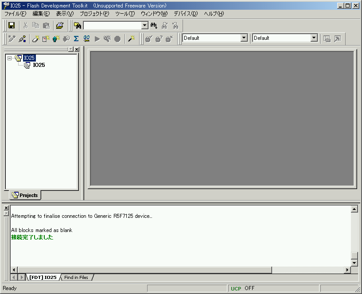Viewport: 362px width, 294px height.
Task: Click the grey play triangle icon
Action: (x=97, y=39)
